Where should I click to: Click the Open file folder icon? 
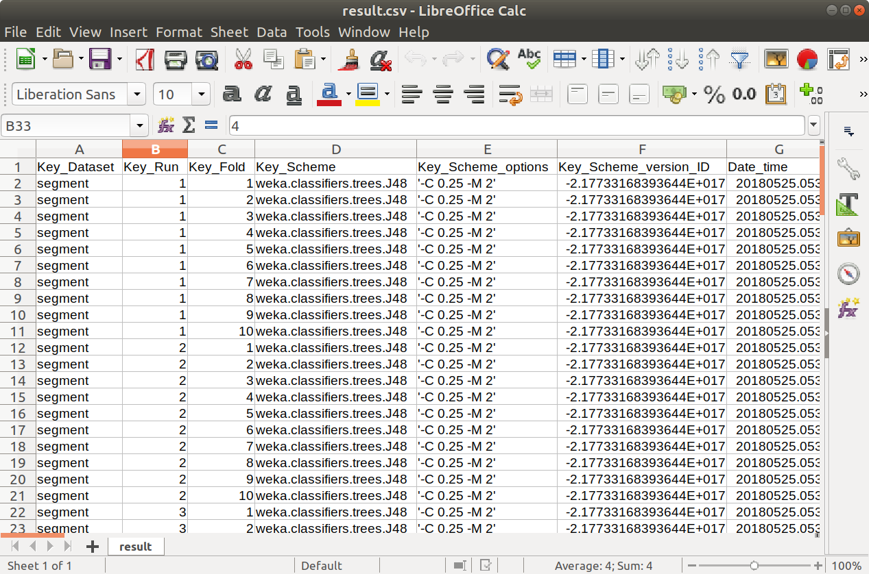[x=63, y=60]
